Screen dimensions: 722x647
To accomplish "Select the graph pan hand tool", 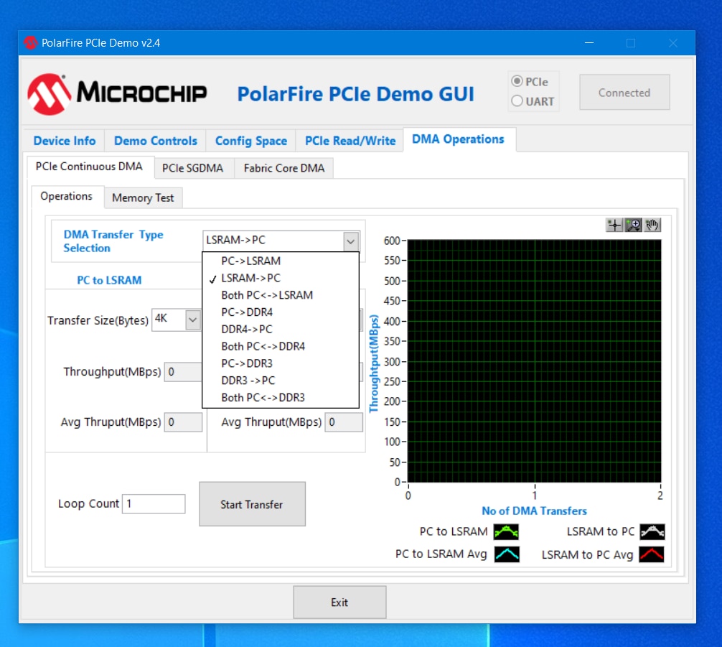I will coord(652,225).
